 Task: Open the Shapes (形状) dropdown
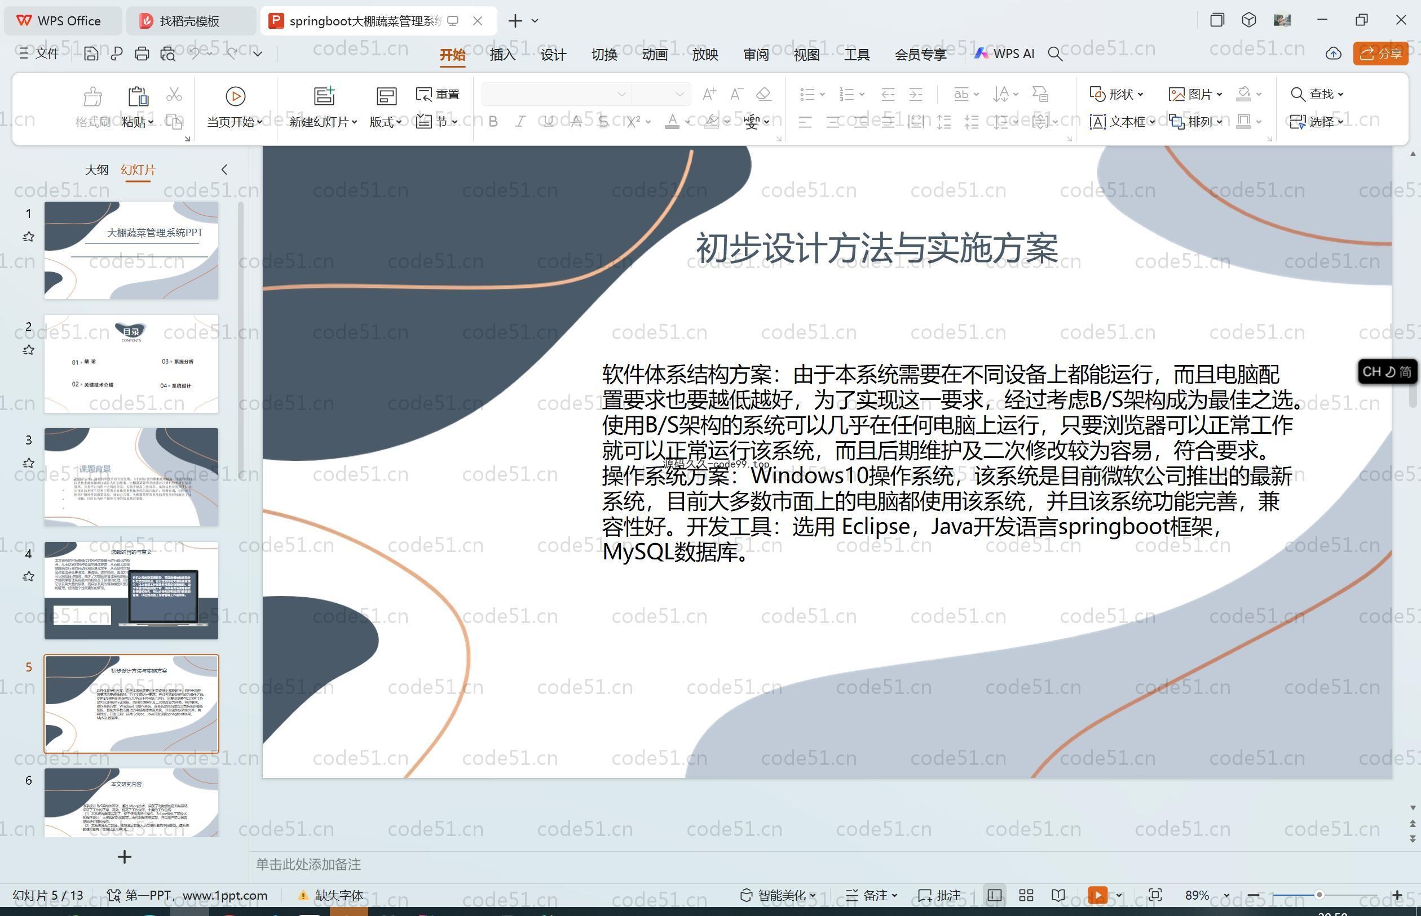[x=1117, y=94]
